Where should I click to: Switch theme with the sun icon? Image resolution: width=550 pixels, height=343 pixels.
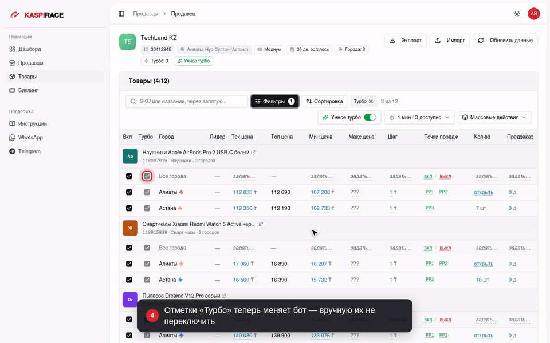(517, 14)
